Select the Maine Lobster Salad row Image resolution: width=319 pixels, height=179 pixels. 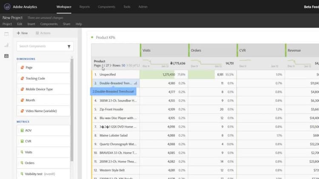[x=116, y=135]
